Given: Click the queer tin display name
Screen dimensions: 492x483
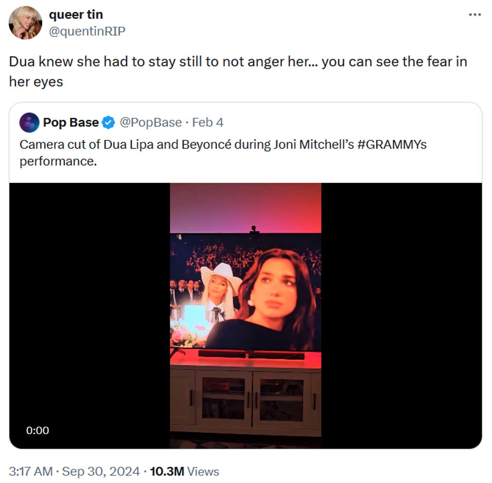Looking at the screenshot, I should tap(76, 14).
